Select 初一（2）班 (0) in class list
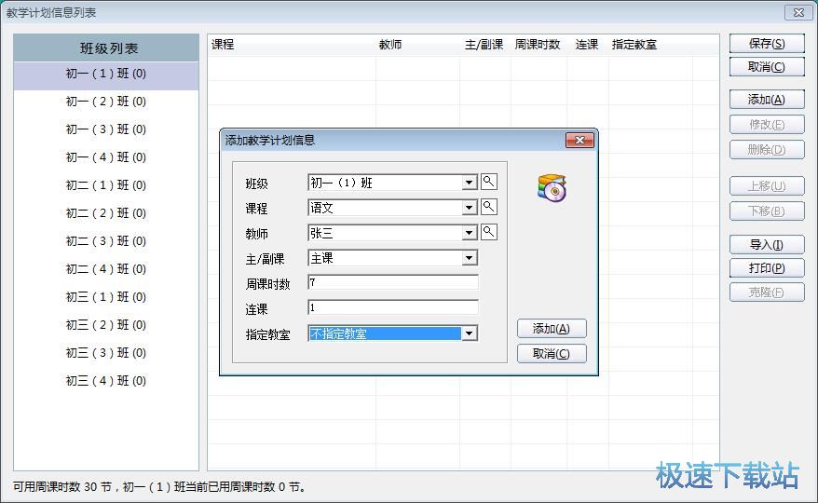This screenshot has height=503, width=818. tap(106, 102)
